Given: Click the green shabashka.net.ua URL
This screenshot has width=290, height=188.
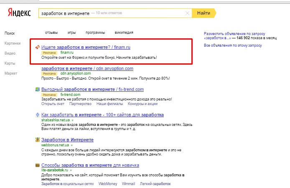Looking at the screenshot, I should pos(56,120).
